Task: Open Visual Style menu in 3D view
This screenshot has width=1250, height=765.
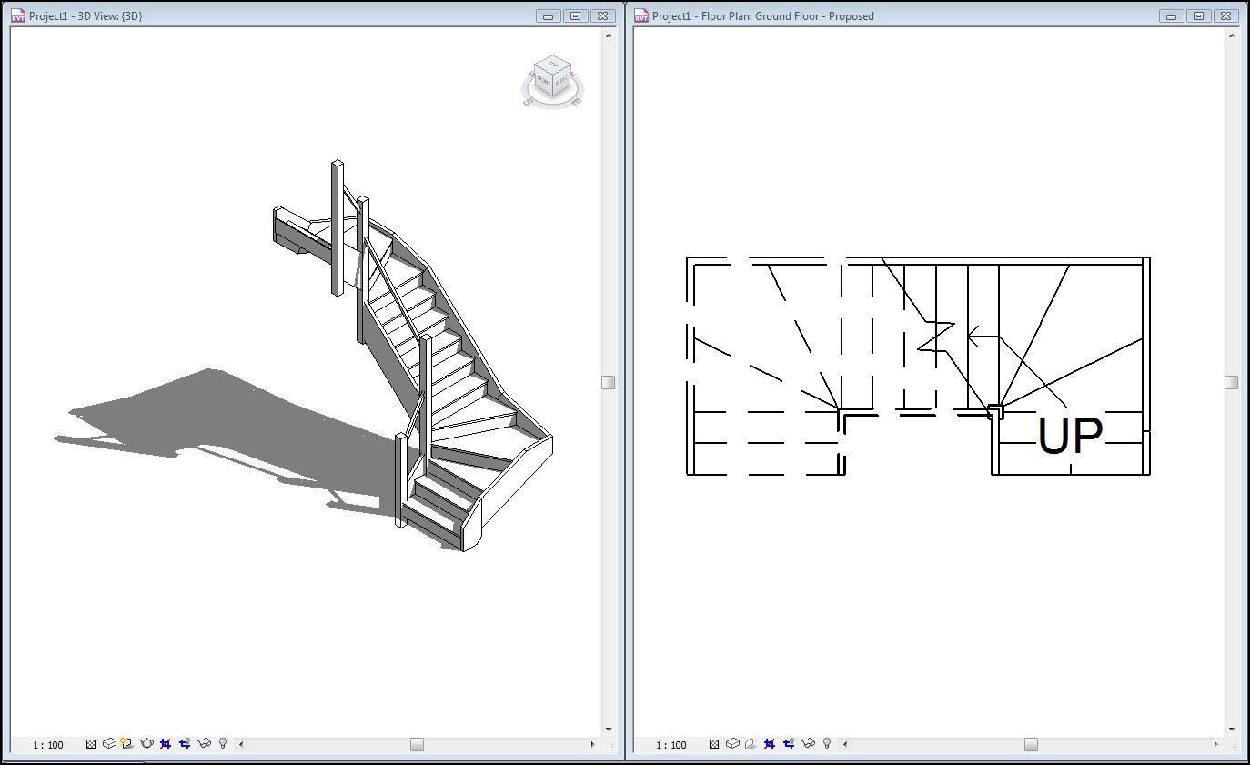Action: [109, 743]
